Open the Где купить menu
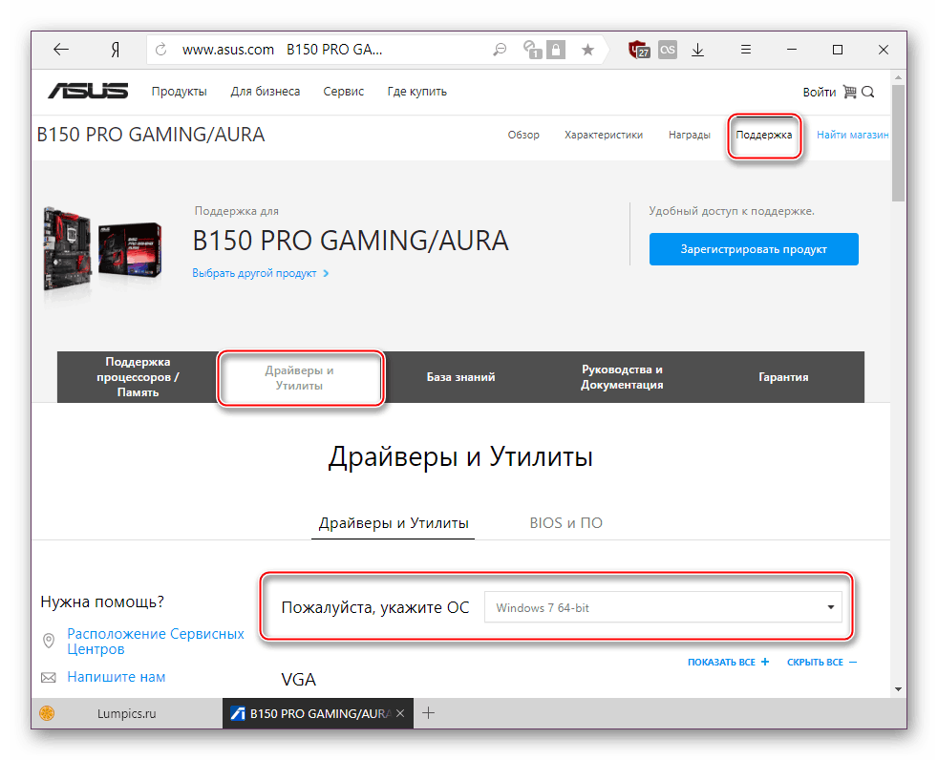The height and width of the screenshot is (760, 938). (x=417, y=92)
